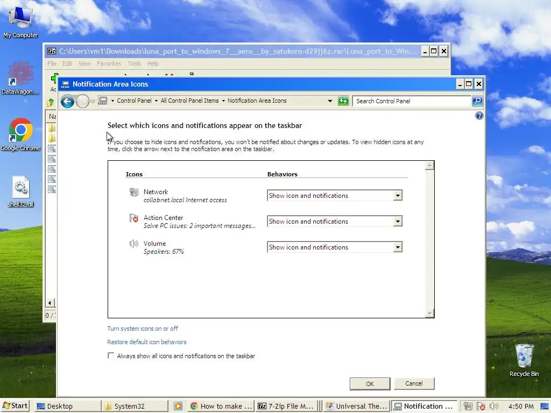Click the search magnifier icon in Control Panel
Viewport: 551px width, 413px height.
pyautogui.click(x=477, y=101)
